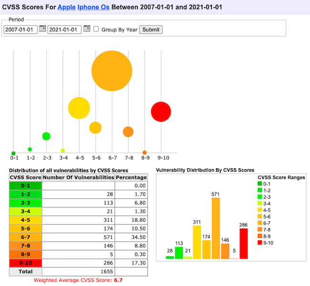310x286 pixels.
Task: Click the 0-1 green swatch in legend
Action: click(x=260, y=184)
